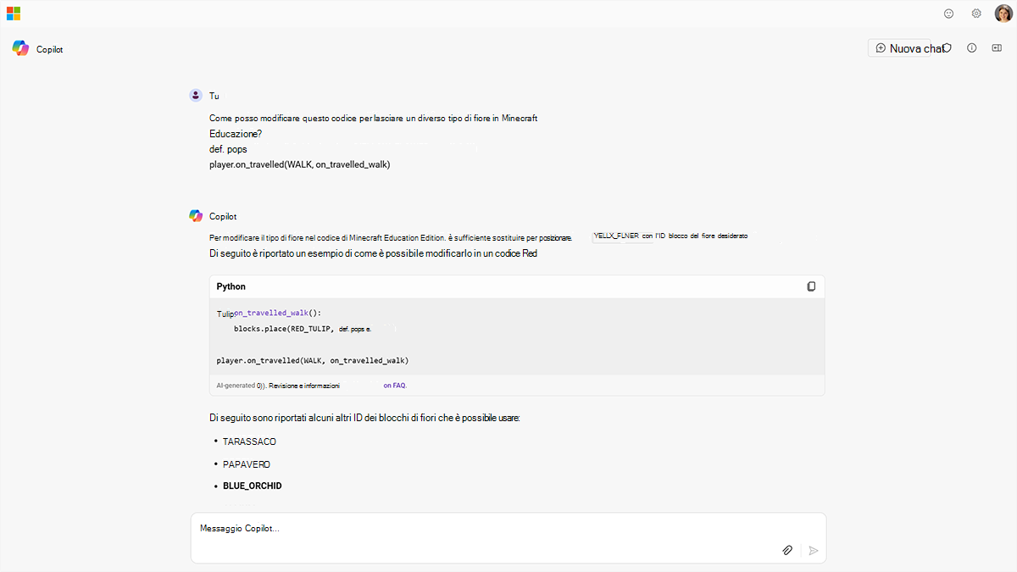
Task: Click the shield protection icon
Action: (948, 48)
